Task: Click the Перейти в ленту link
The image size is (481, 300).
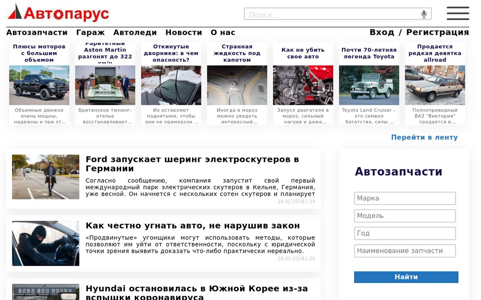Action: pyautogui.click(x=424, y=137)
